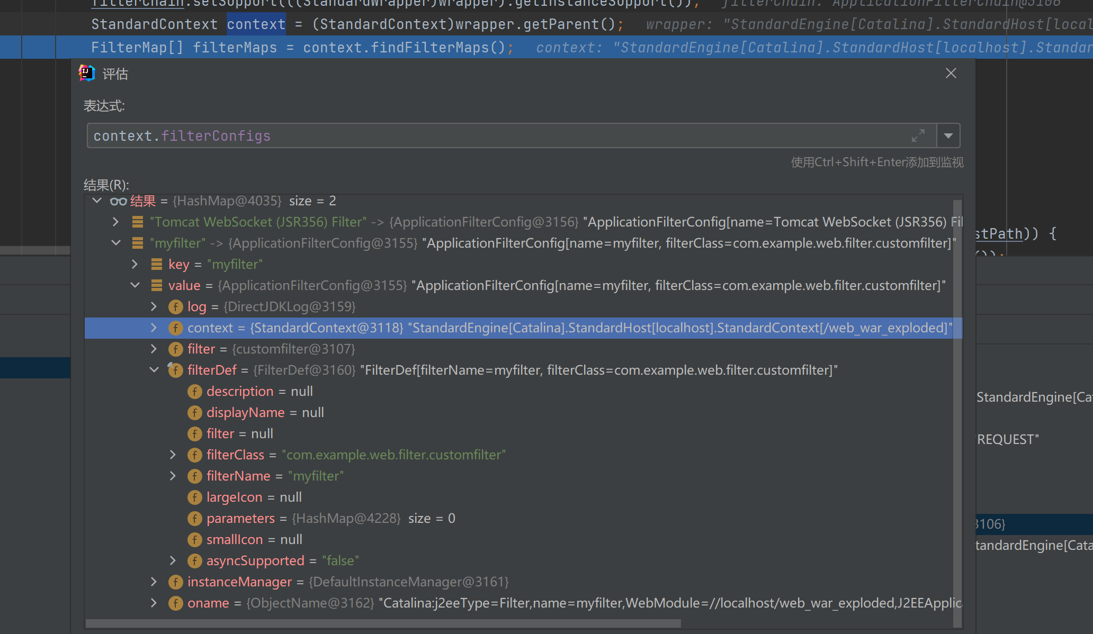1093x634 pixels.
Task: Click the field icon beside oname
Action: click(175, 603)
